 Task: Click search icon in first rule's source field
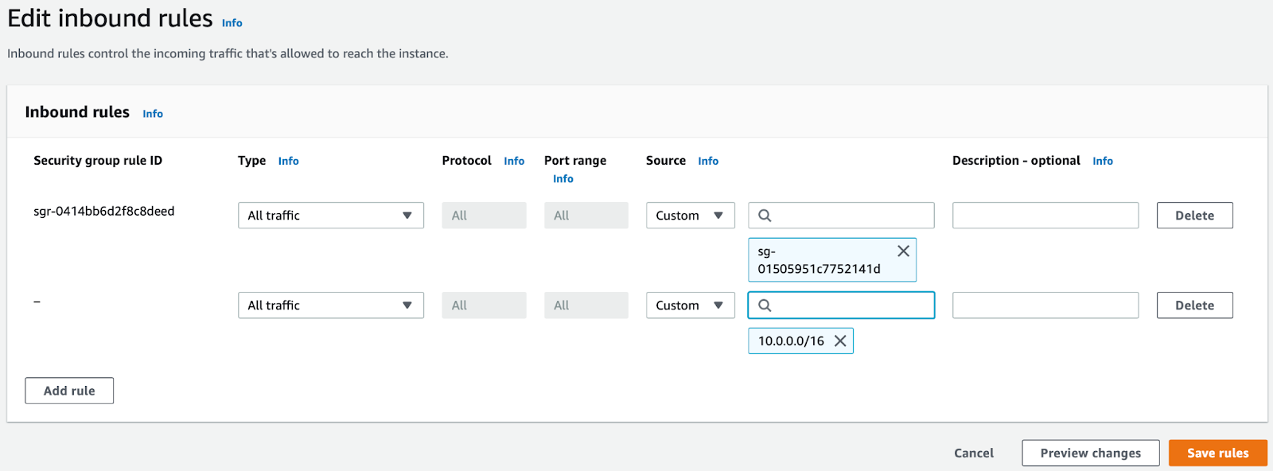tap(765, 216)
